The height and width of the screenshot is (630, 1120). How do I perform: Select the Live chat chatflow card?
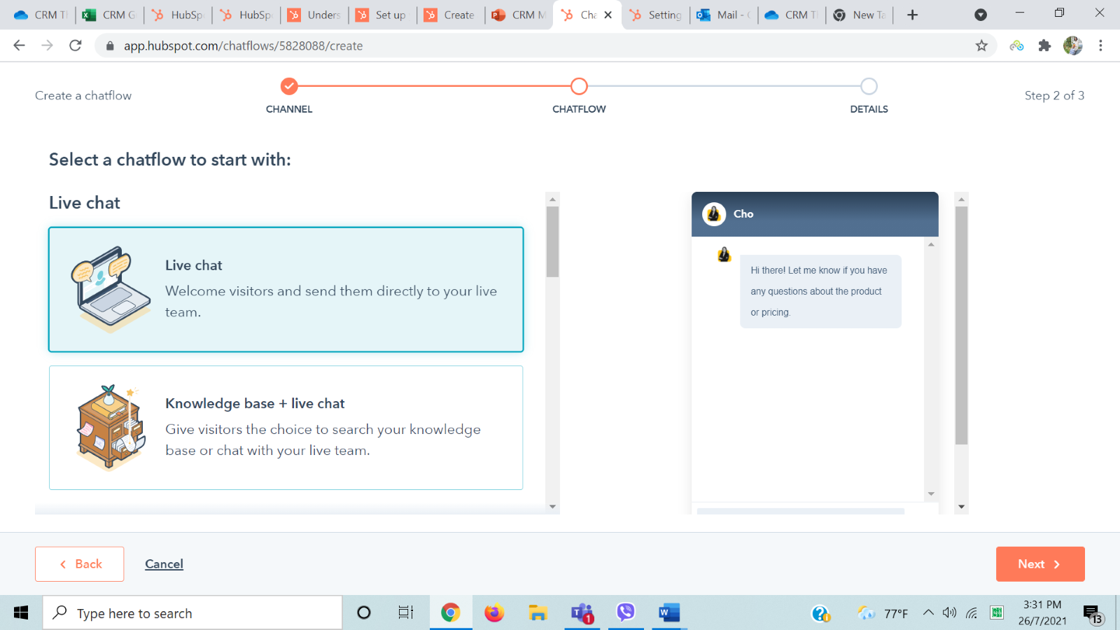coord(286,289)
